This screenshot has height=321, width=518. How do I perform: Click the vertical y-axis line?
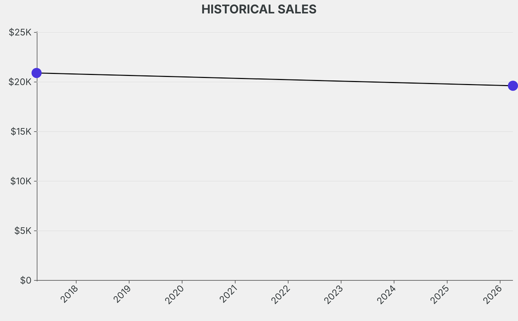[37, 177]
